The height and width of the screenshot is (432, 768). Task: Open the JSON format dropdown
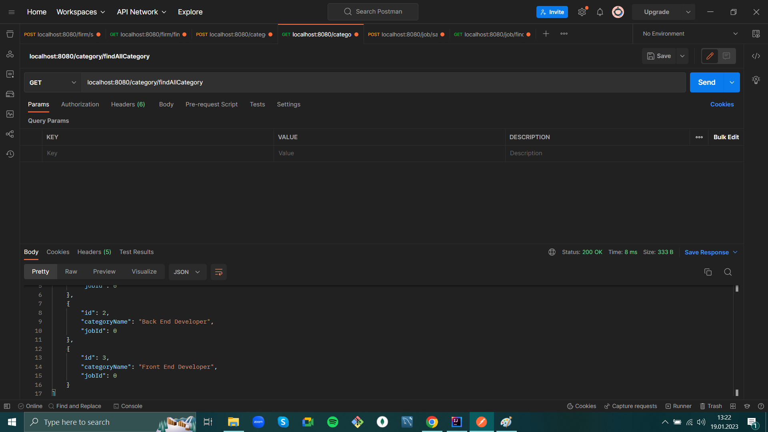[x=187, y=272]
